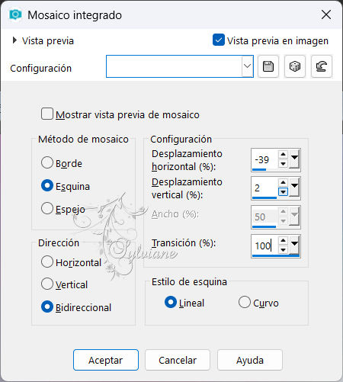The width and height of the screenshot is (343, 382).
Task: Click the Cancelar button
Action: coord(178,360)
